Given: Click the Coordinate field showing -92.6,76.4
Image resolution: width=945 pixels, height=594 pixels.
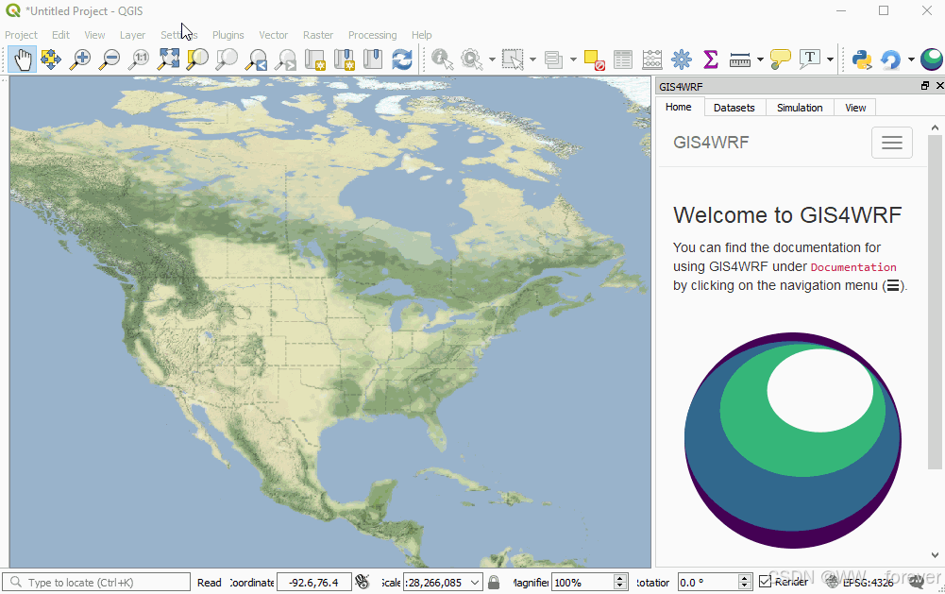Looking at the screenshot, I should coord(314,583).
